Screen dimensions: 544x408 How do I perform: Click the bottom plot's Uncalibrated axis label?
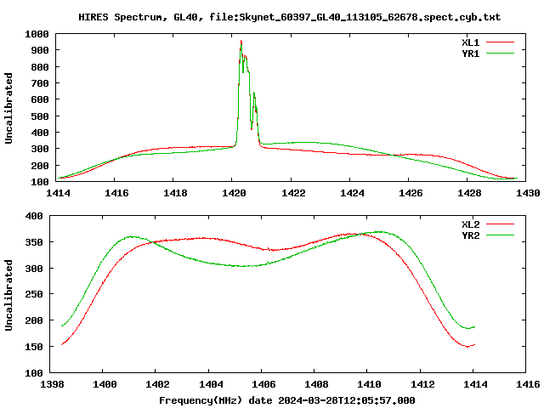[8, 295]
